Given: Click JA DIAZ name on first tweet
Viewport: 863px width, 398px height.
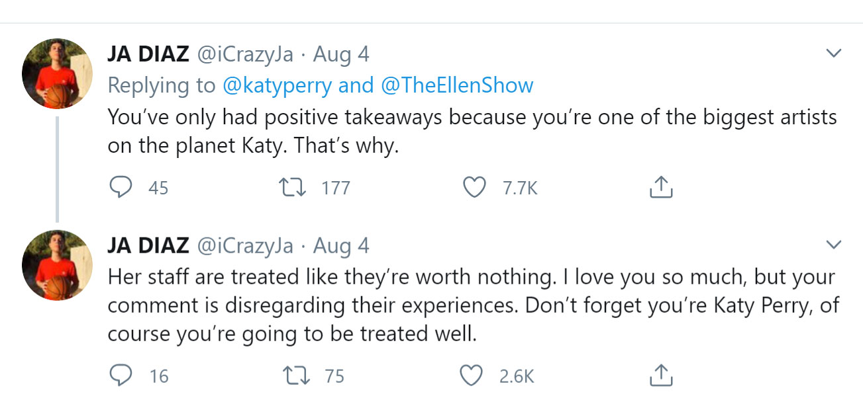Looking at the screenshot, I should (148, 54).
